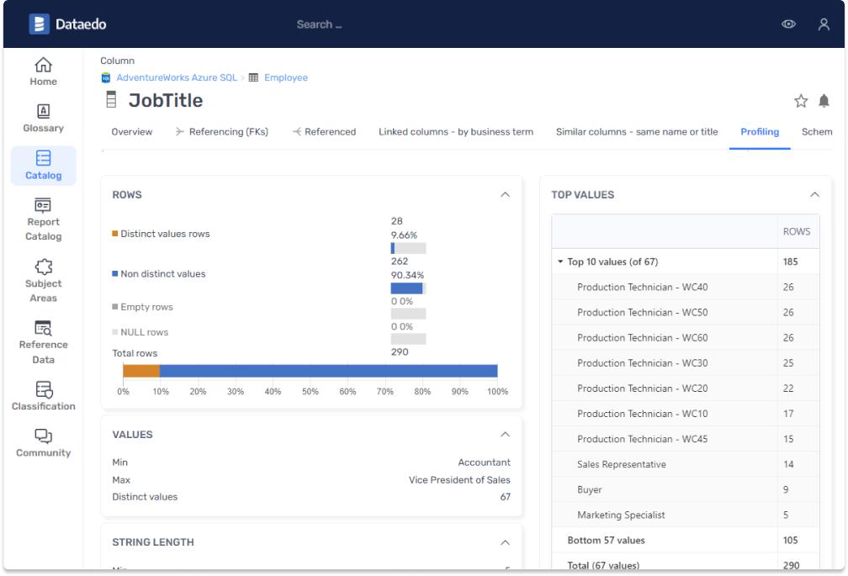This screenshot has height=576, width=848.
Task: Go to Subject Areas
Action: coord(43,281)
